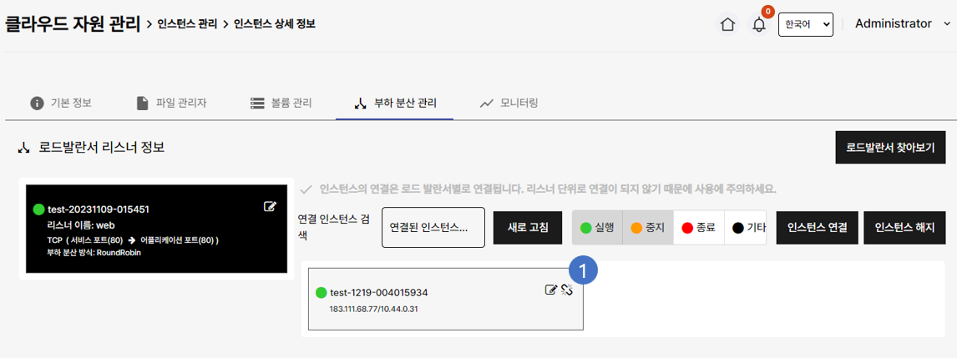Toggle the 실행 status filter
Image resolution: width=957 pixels, height=358 pixels.
tap(597, 228)
